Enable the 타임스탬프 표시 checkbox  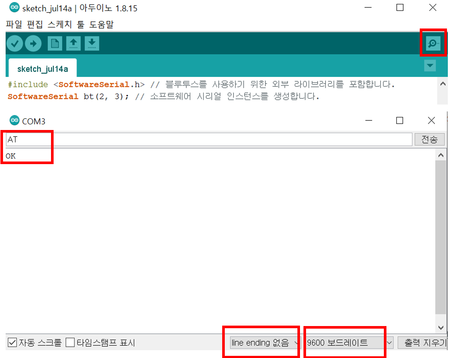(x=70, y=342)
